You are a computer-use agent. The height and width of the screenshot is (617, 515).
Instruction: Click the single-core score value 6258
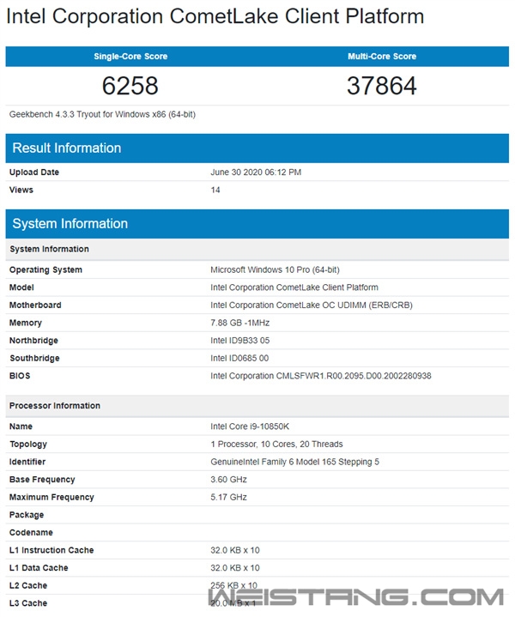[130, 86]
